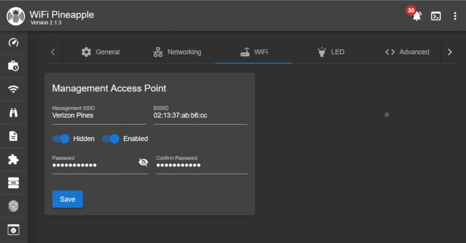Open Recon binoculars icon in sidebar
The height and width of the screenshot is (243, 466).
13,112
